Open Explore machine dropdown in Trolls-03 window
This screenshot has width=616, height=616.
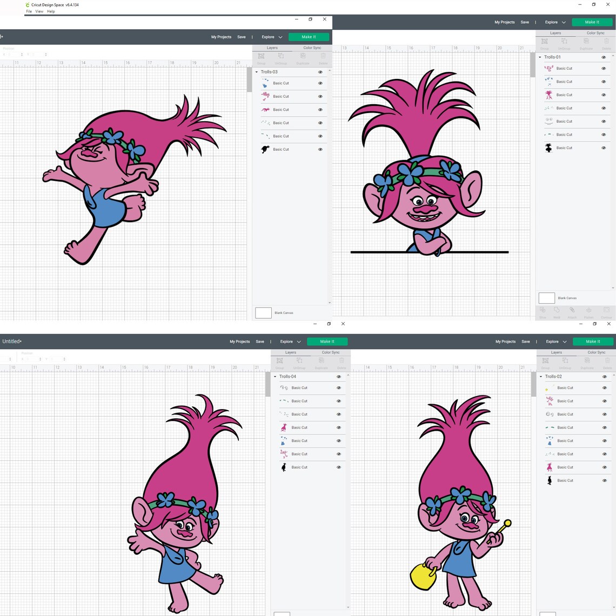272,37
